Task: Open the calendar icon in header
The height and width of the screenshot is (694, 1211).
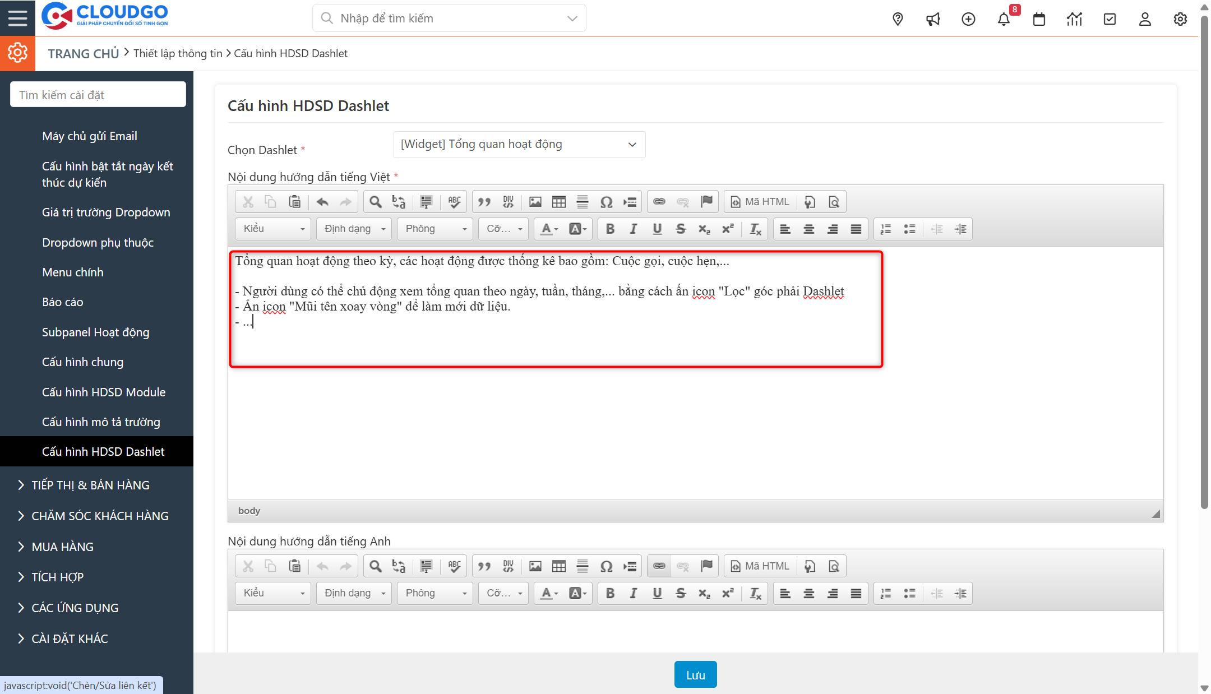Action: click(x=1039, y=19)
